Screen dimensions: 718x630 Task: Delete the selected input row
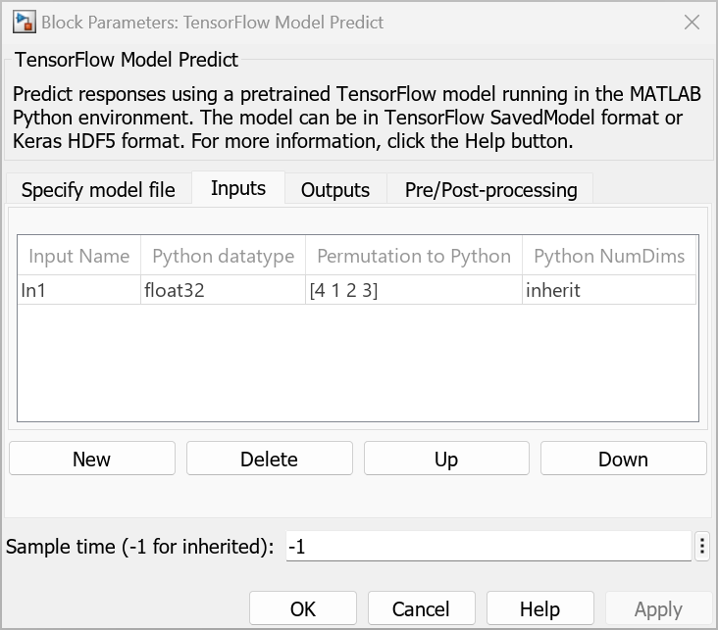(269, 459)
